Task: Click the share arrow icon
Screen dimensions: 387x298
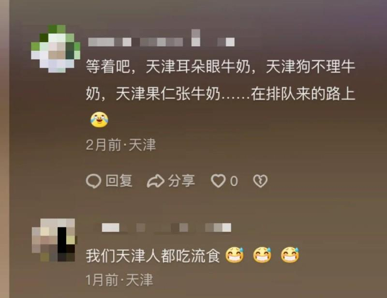Action: click(x=155, y=181)
